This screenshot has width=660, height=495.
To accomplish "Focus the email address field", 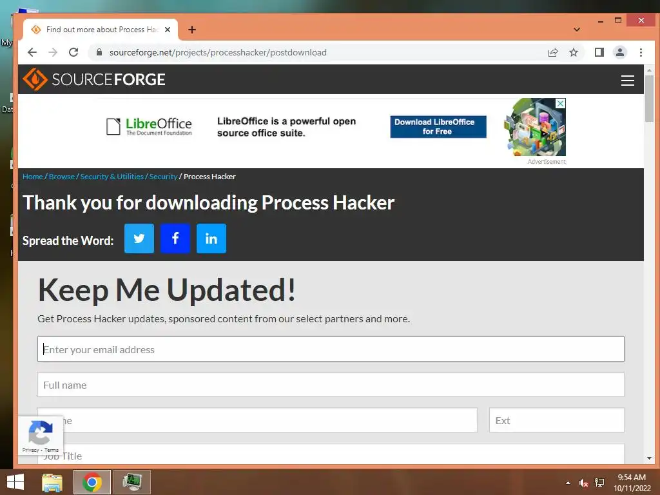I will click(331, 349).
